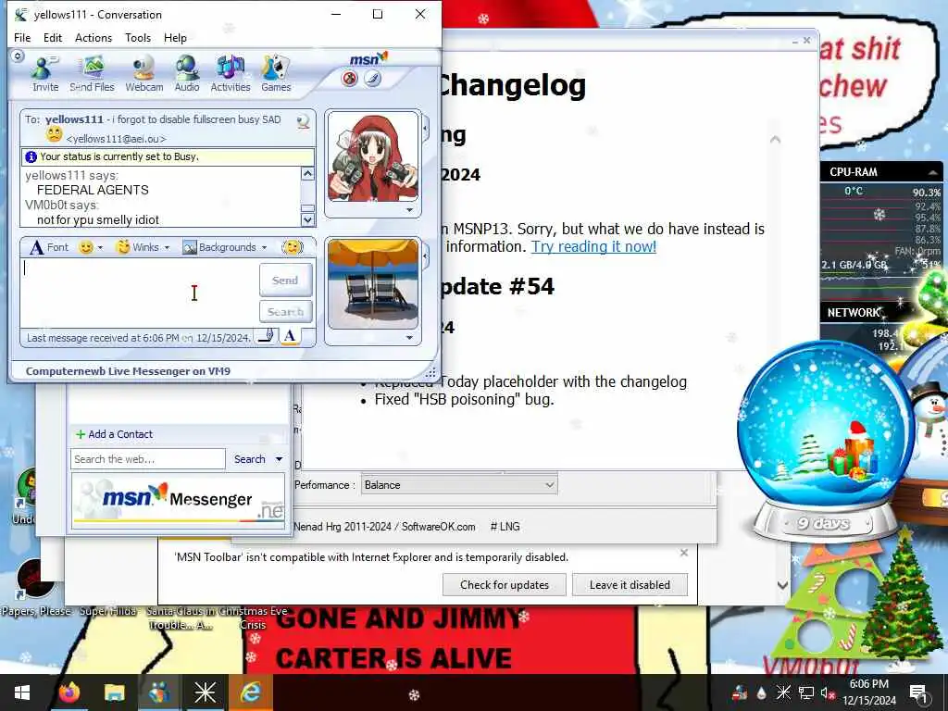This screenshot has width=948, height=711.
Task: Dismiss the MSN Toolbar notification bar
Action: 684,553
